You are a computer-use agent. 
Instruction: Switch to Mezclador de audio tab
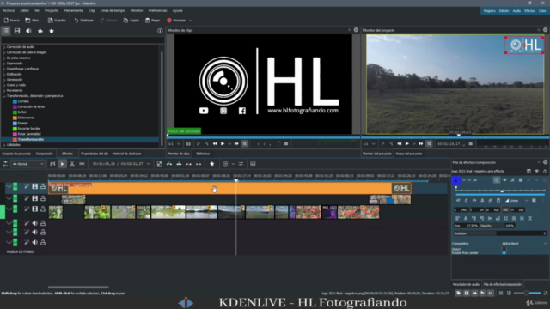click(466, 284)
